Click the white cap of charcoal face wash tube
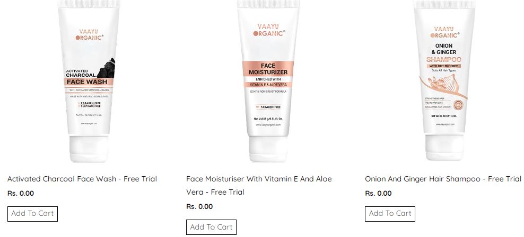 coord(89,149)
